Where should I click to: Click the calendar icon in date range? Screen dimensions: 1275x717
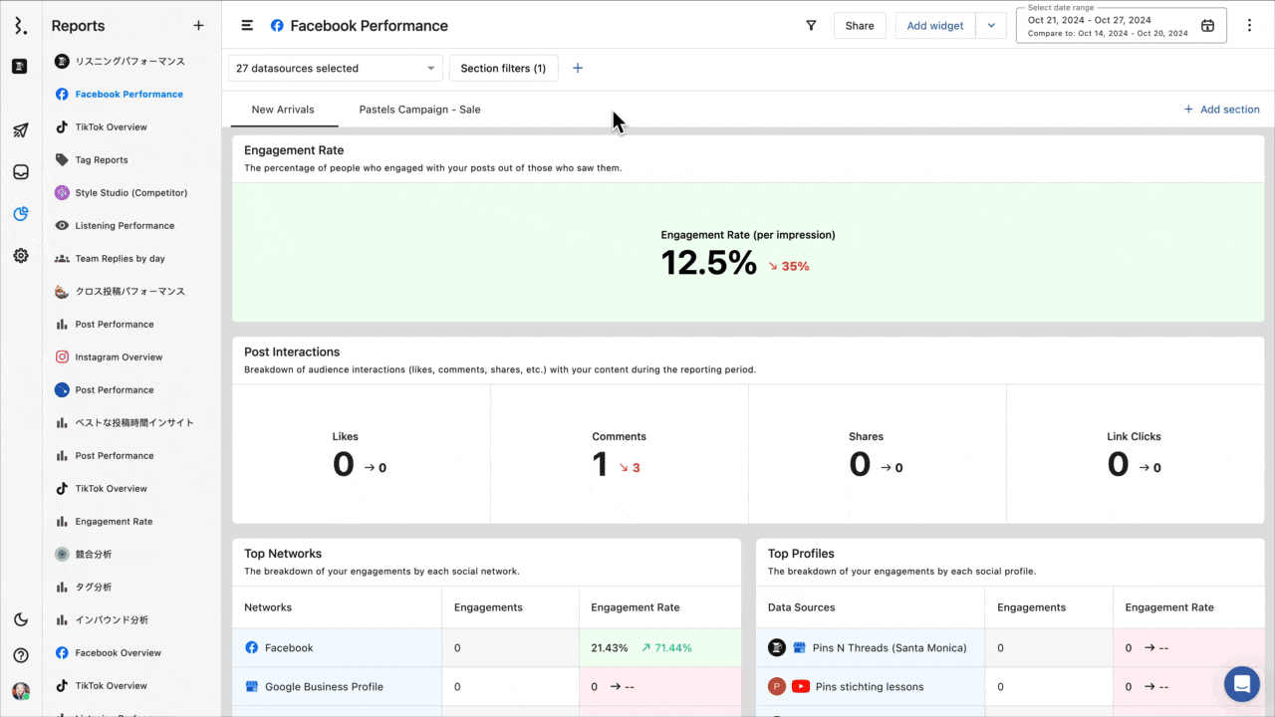click(x=1207, y=26)
